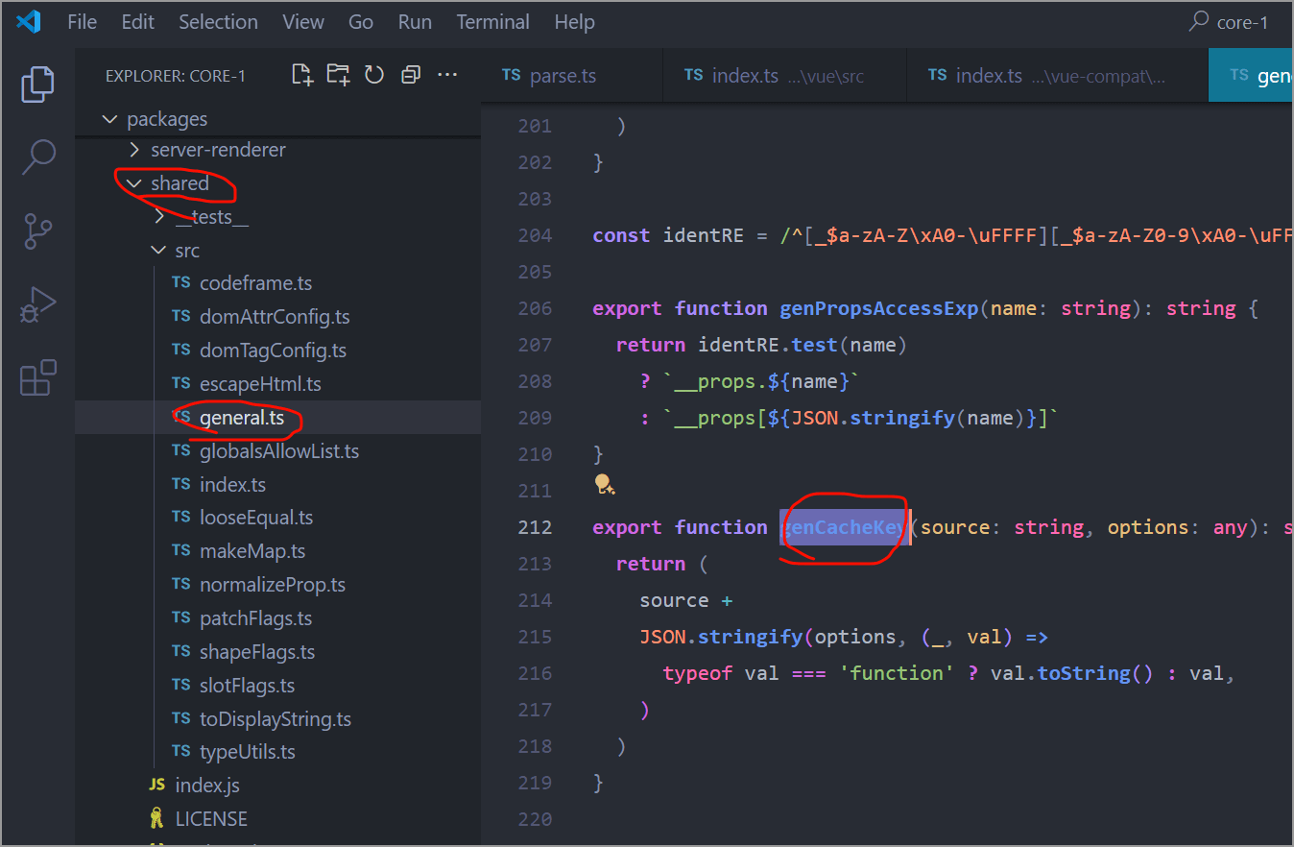Open the Edit menu
1294x847 pixels.
(138, 21)
